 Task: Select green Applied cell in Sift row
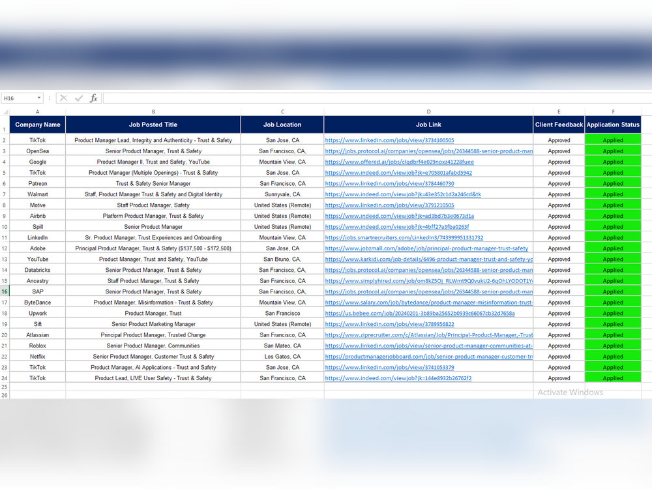(x=613, y=324)
